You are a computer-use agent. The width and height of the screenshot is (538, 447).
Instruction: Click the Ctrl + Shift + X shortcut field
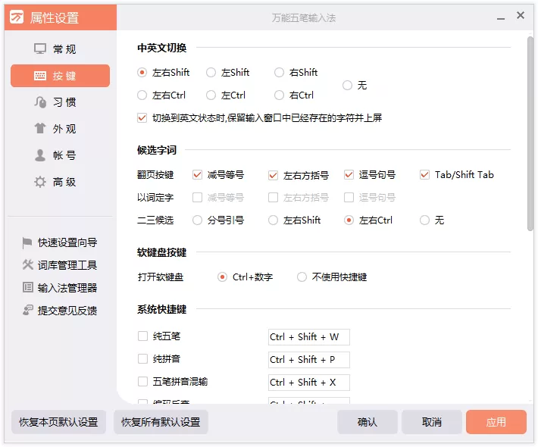point(309,382)
